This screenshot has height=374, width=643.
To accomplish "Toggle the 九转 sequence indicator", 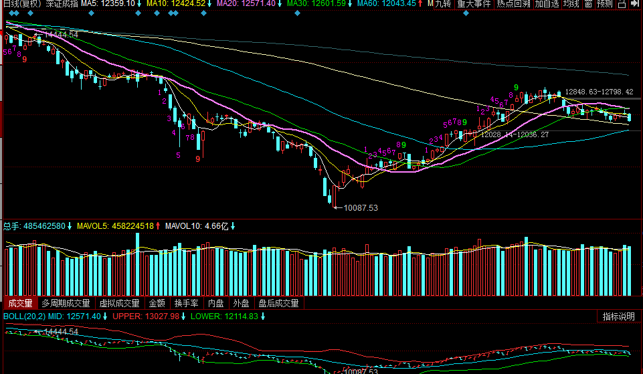I will [x=443, y=4].
